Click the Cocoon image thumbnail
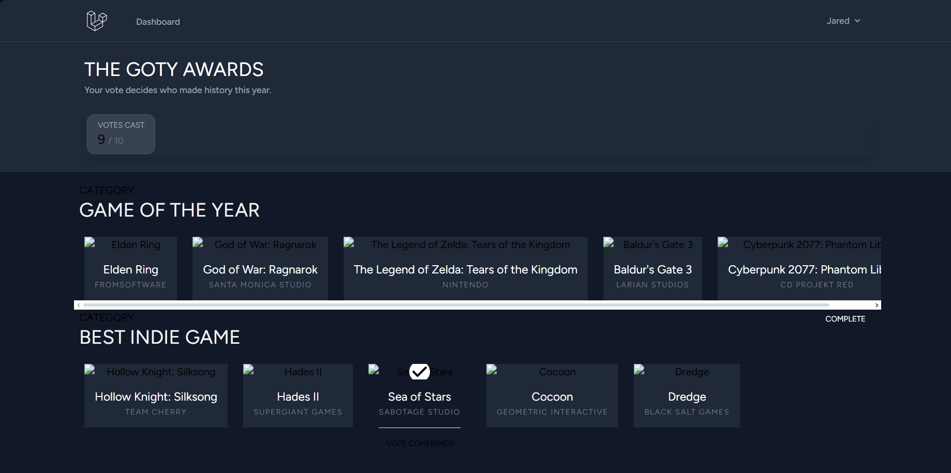Image resolution: width=951 pixels, height=473 pixels. tap(552, 372)
